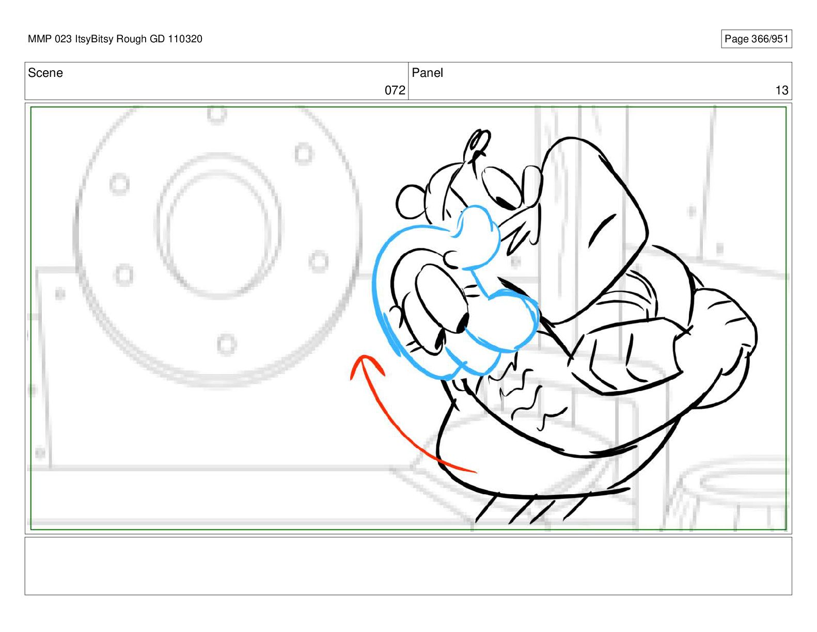Click the panel number '13'
This screenshot has width=817, height=632.
tap(782, 90)
